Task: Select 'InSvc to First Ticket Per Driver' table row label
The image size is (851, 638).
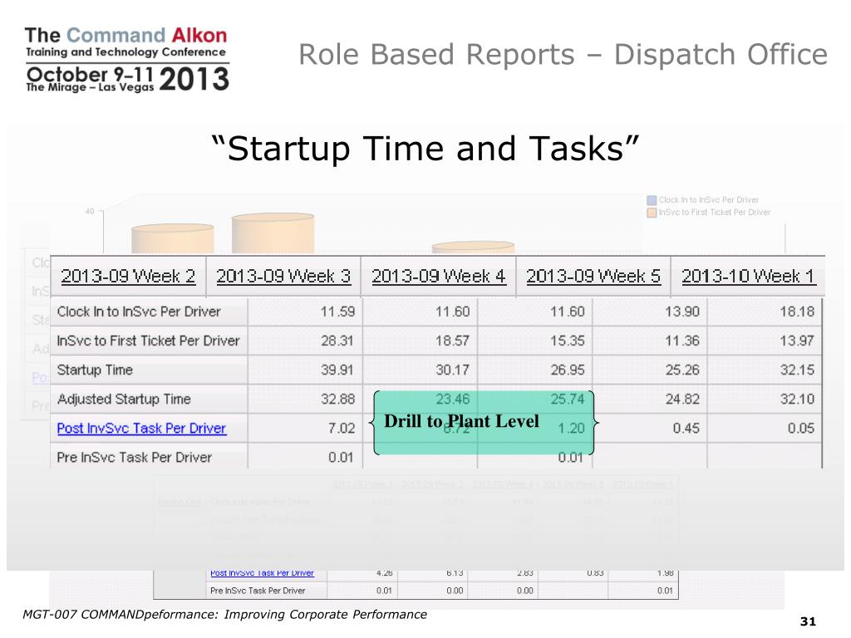Action: point(148,341)
